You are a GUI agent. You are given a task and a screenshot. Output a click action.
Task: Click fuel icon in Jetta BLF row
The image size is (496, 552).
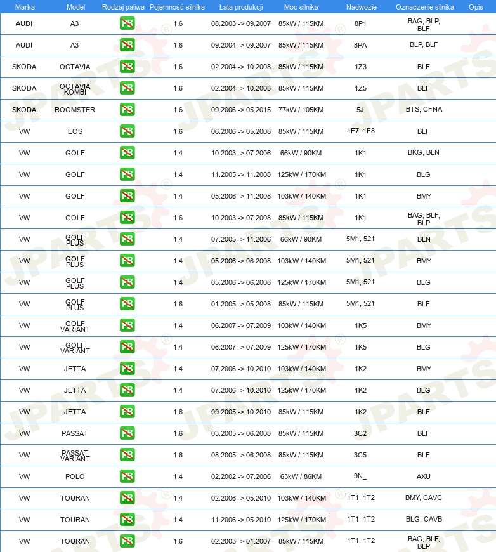coord(127,412)
